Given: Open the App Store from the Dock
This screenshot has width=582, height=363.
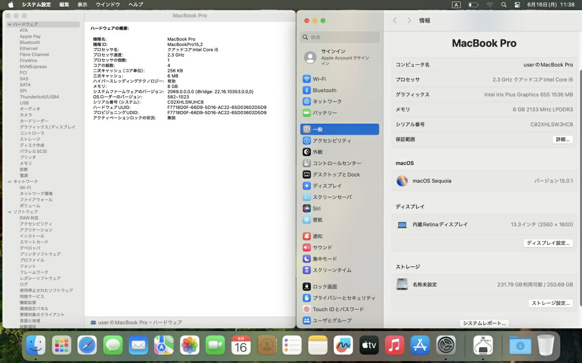Looking at the screenshot, I should point(419,345).
